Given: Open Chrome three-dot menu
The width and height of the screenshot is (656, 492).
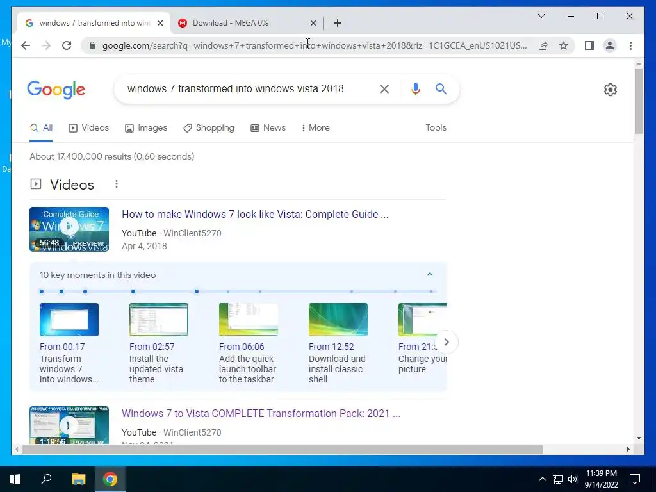Looking at the screenshot, I should (x=630, y=45).
